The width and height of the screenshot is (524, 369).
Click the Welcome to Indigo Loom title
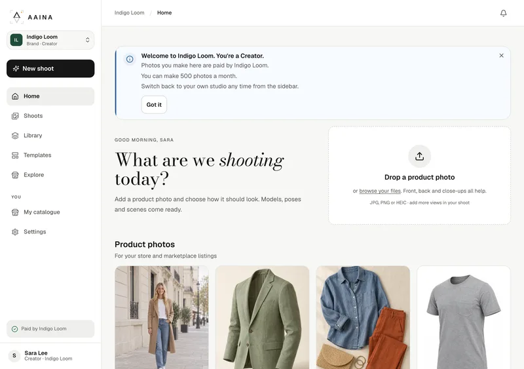point(202,56)
